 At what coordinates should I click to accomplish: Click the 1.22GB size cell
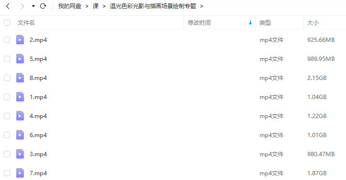click(x=317, y=116)
